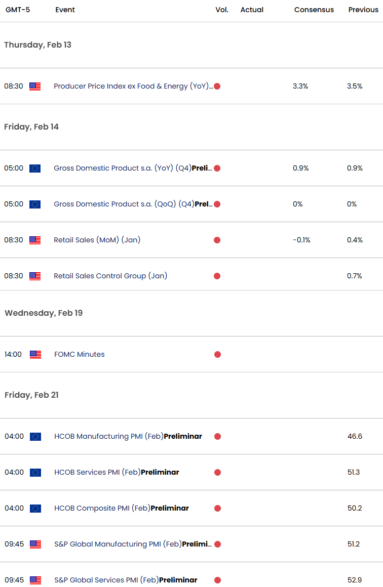
Task: Open the HCOB Manufacturing PMI (Feb) event
Action: 128,437
